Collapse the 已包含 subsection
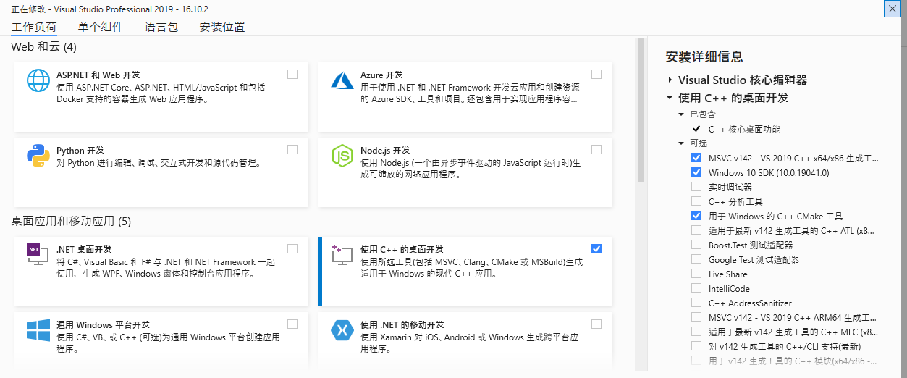 tap(681, 114)
